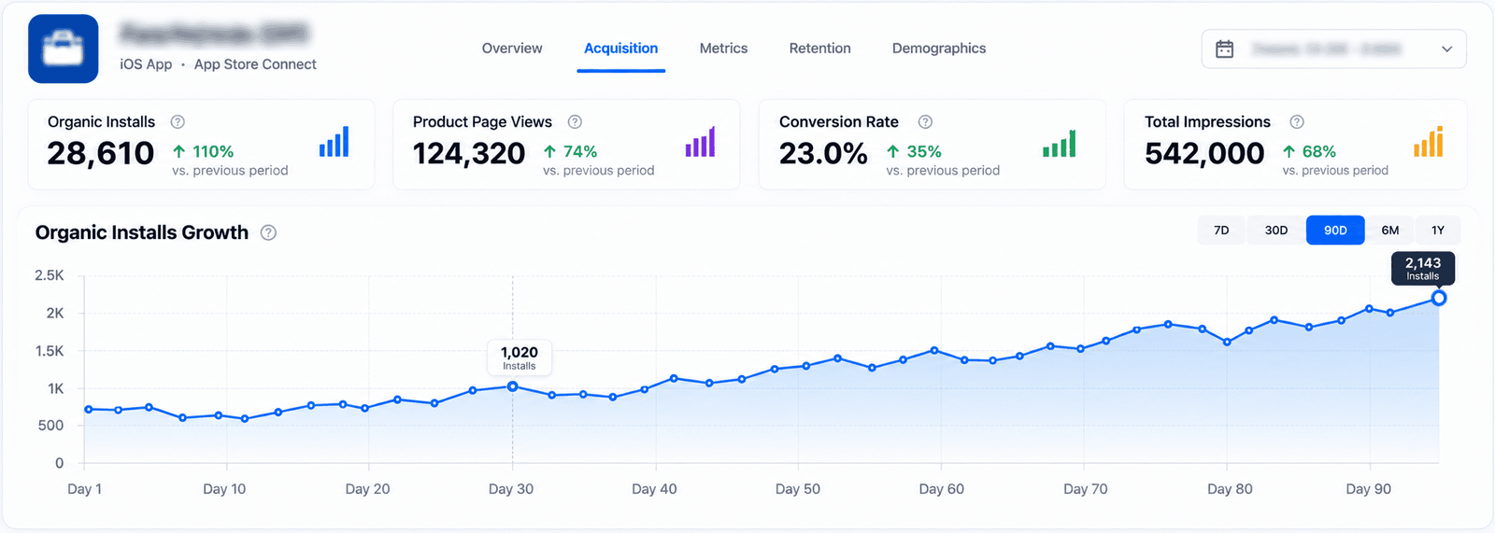This screenshot has height=533, width=1495.
Task: Open the Overview tab
Action: [511, 49]
